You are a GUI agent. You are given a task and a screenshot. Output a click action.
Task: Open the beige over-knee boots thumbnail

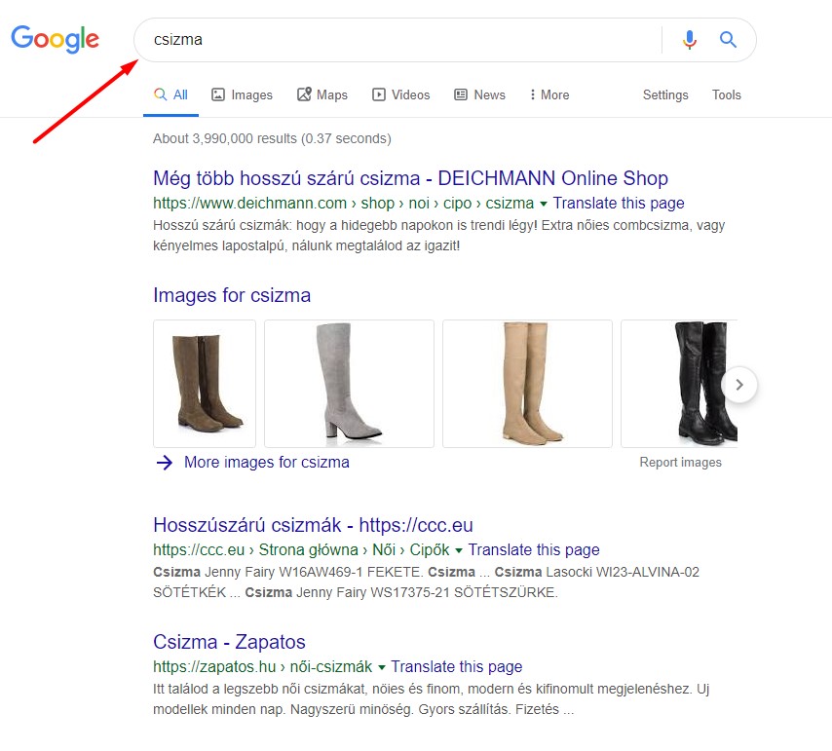(527, 384)
